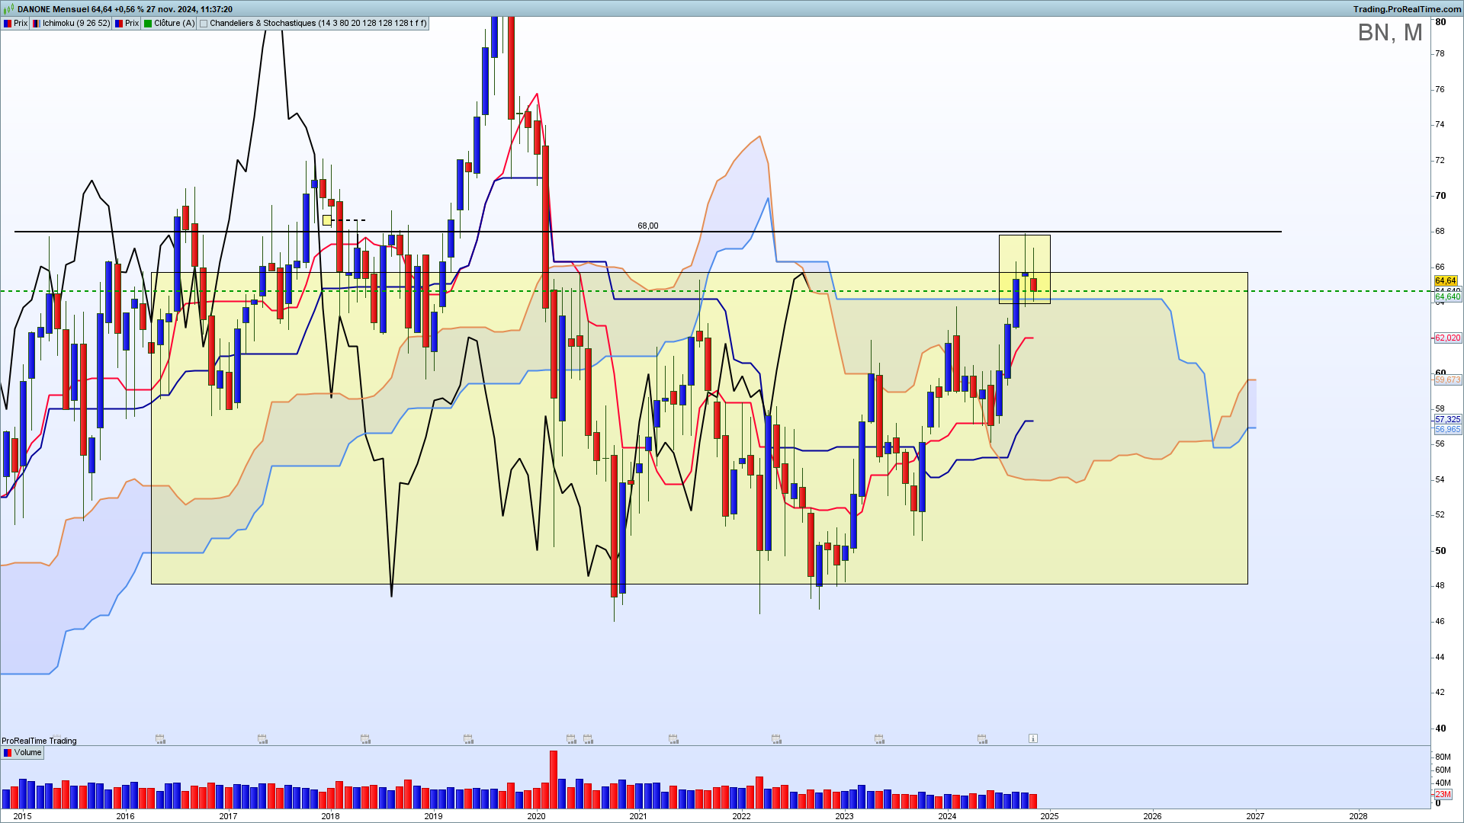This screenshot has width=1464, height=823.
Task: Click the yellow 64,64 current price tag
Action: [x=1446, y=281]
